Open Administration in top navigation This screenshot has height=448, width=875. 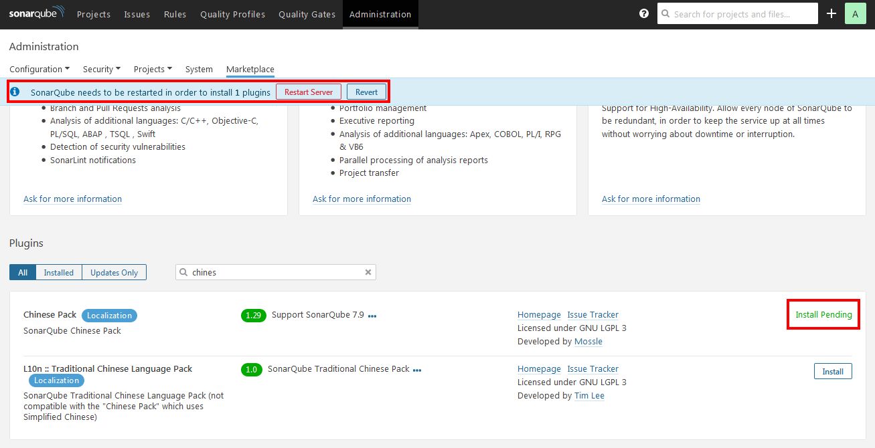pos(380,14)
